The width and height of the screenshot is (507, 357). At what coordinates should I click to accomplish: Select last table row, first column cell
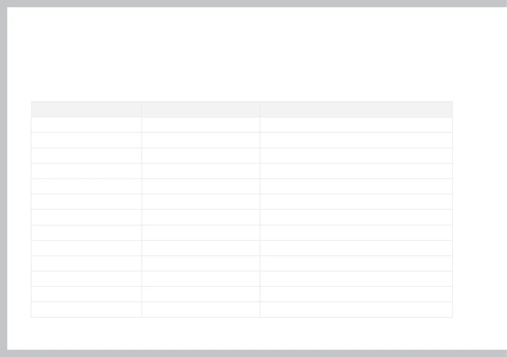[86, 309]
